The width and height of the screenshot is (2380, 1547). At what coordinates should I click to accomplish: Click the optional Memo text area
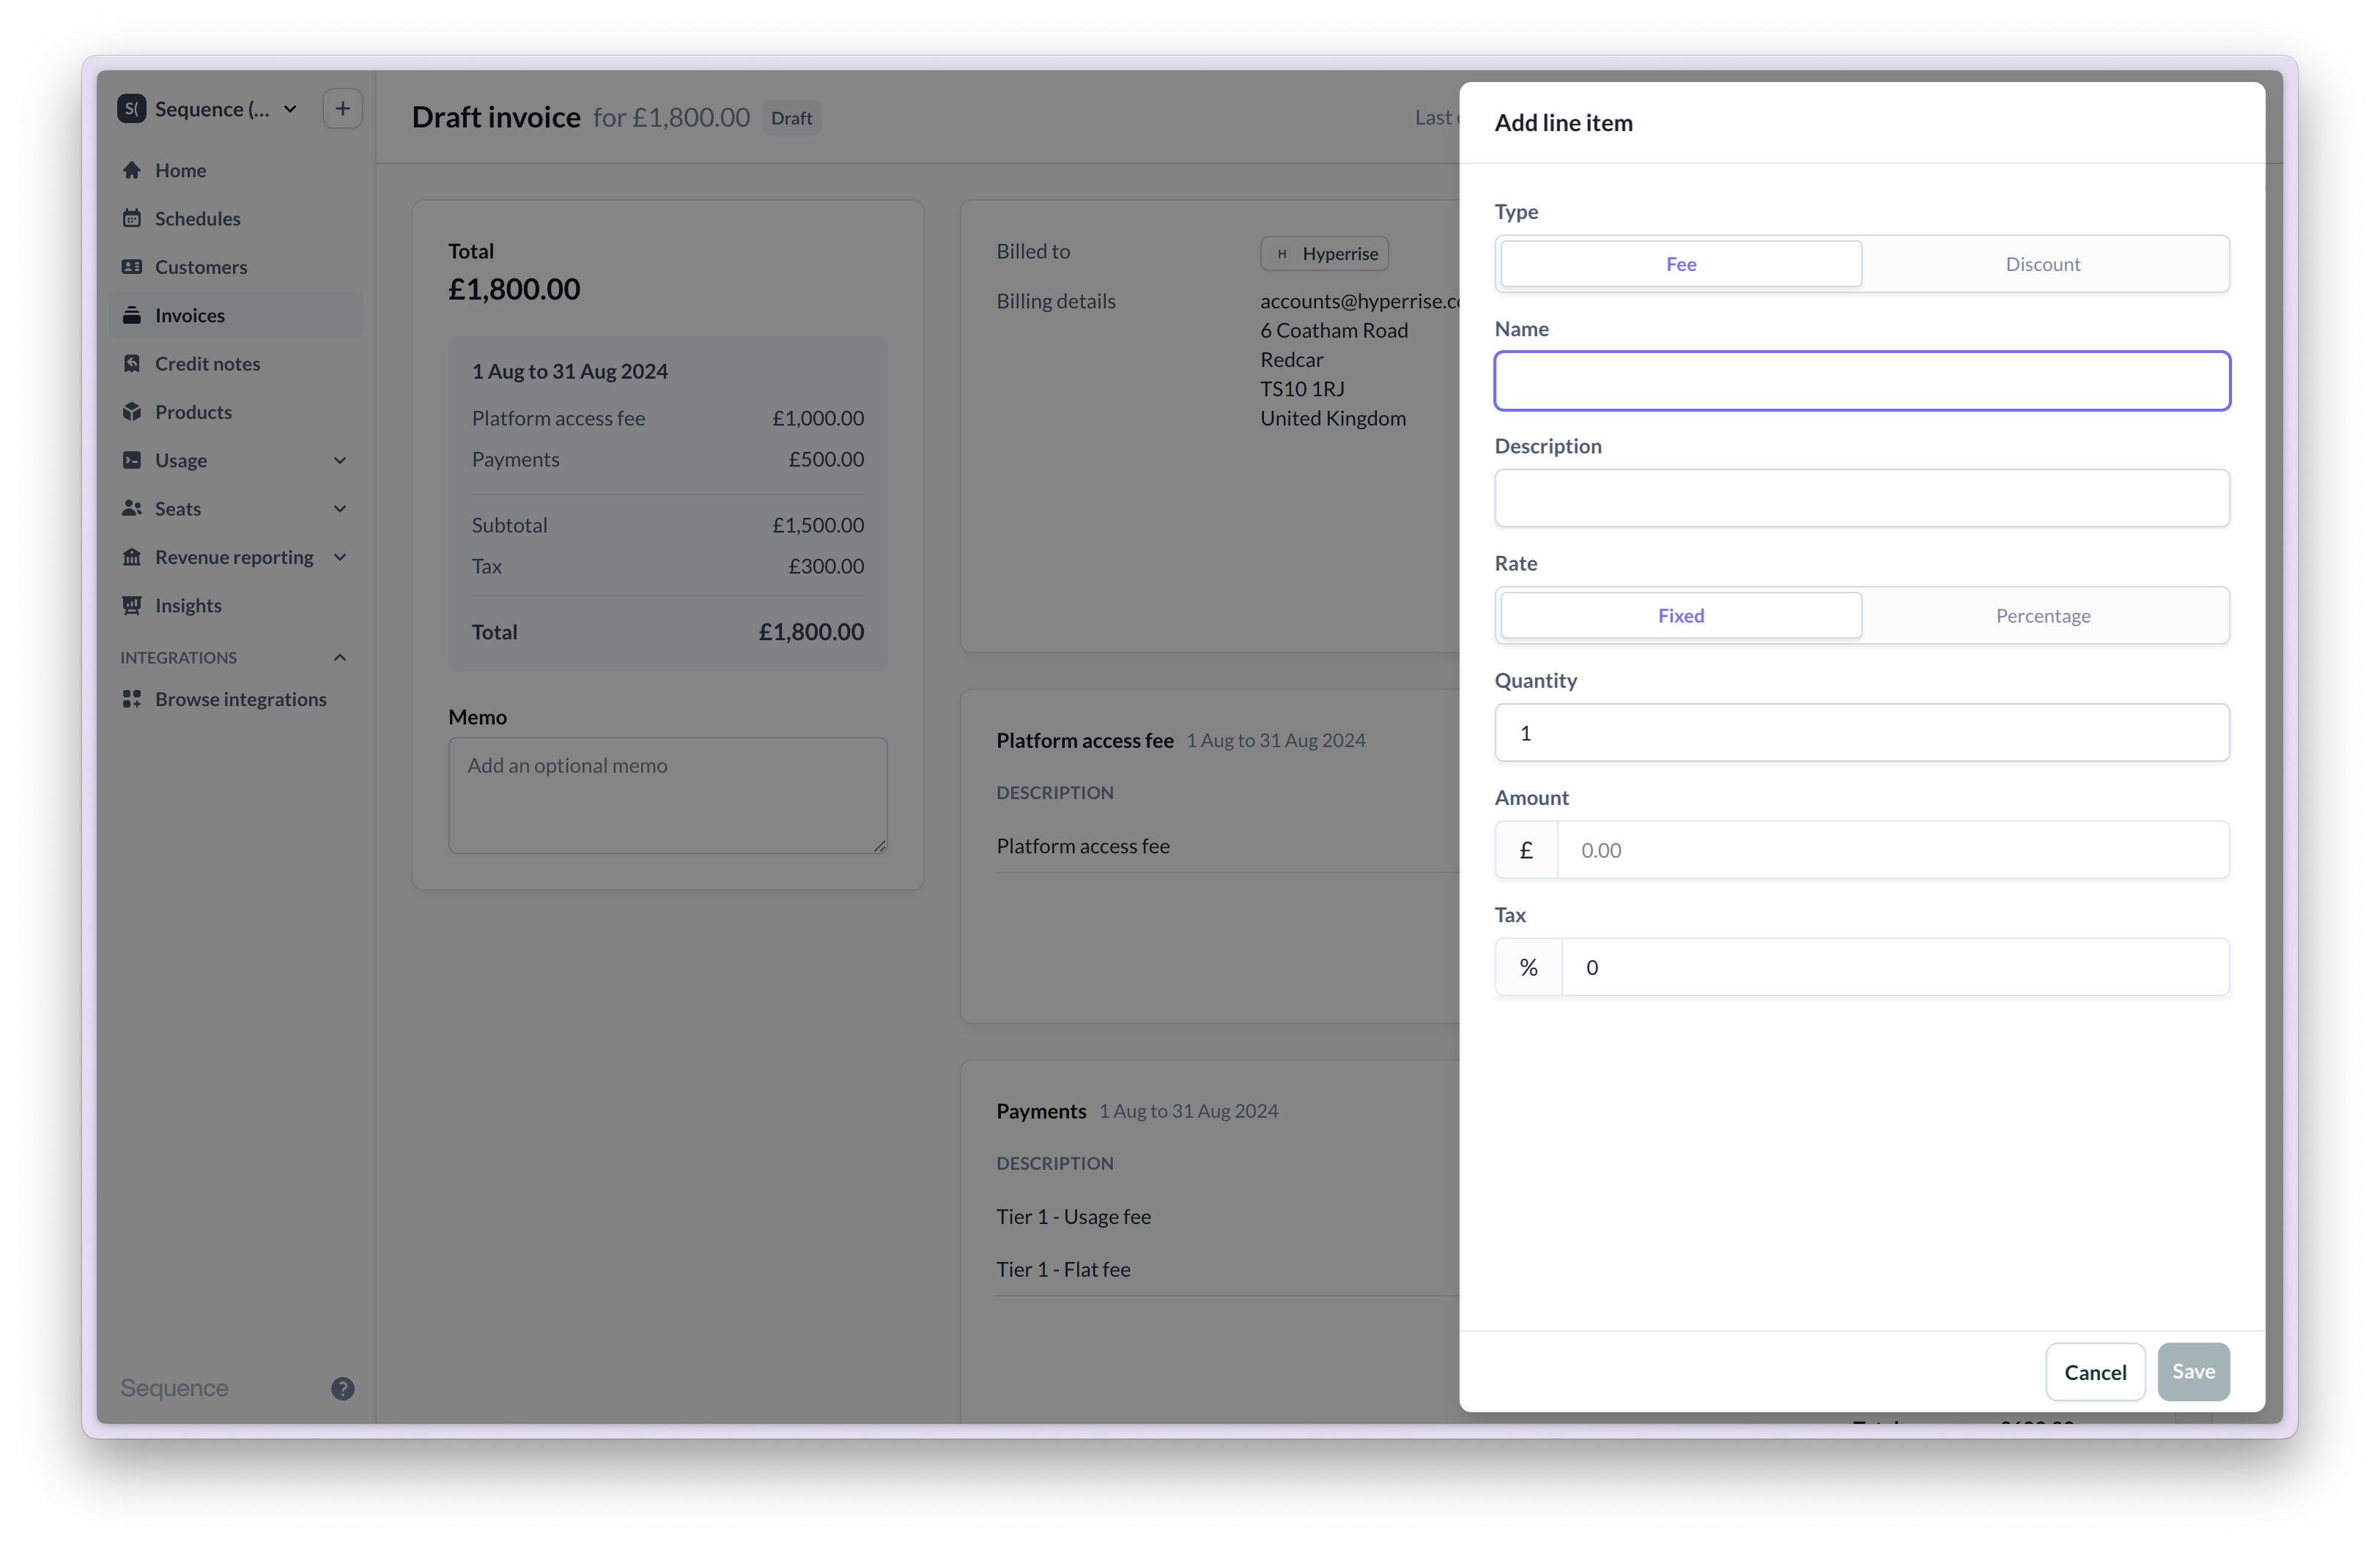click(x=667, y=795)
